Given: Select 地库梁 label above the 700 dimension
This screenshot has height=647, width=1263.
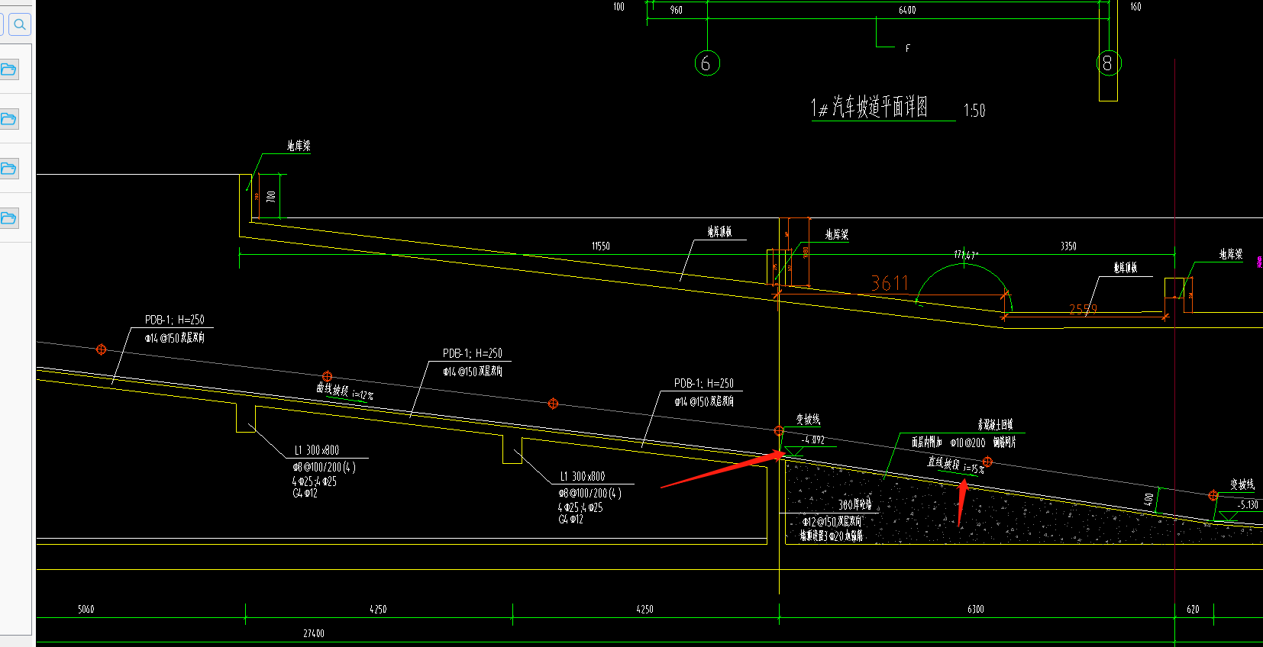Looking at the screenshot, I should click(299, 145).
